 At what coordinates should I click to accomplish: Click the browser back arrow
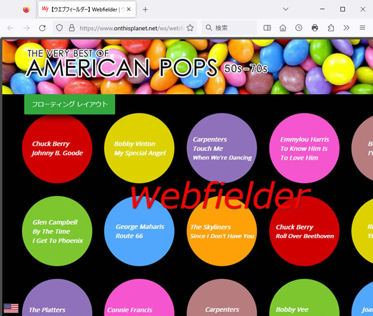click(x=10, y=28)
